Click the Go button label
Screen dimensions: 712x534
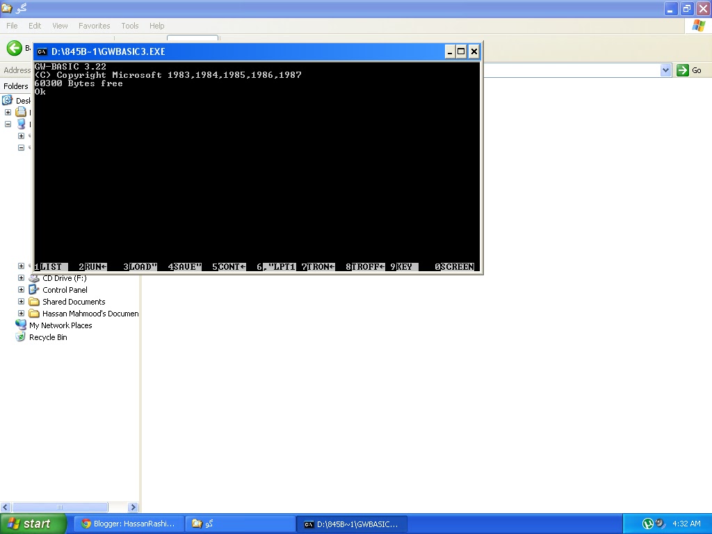[697, 70]
